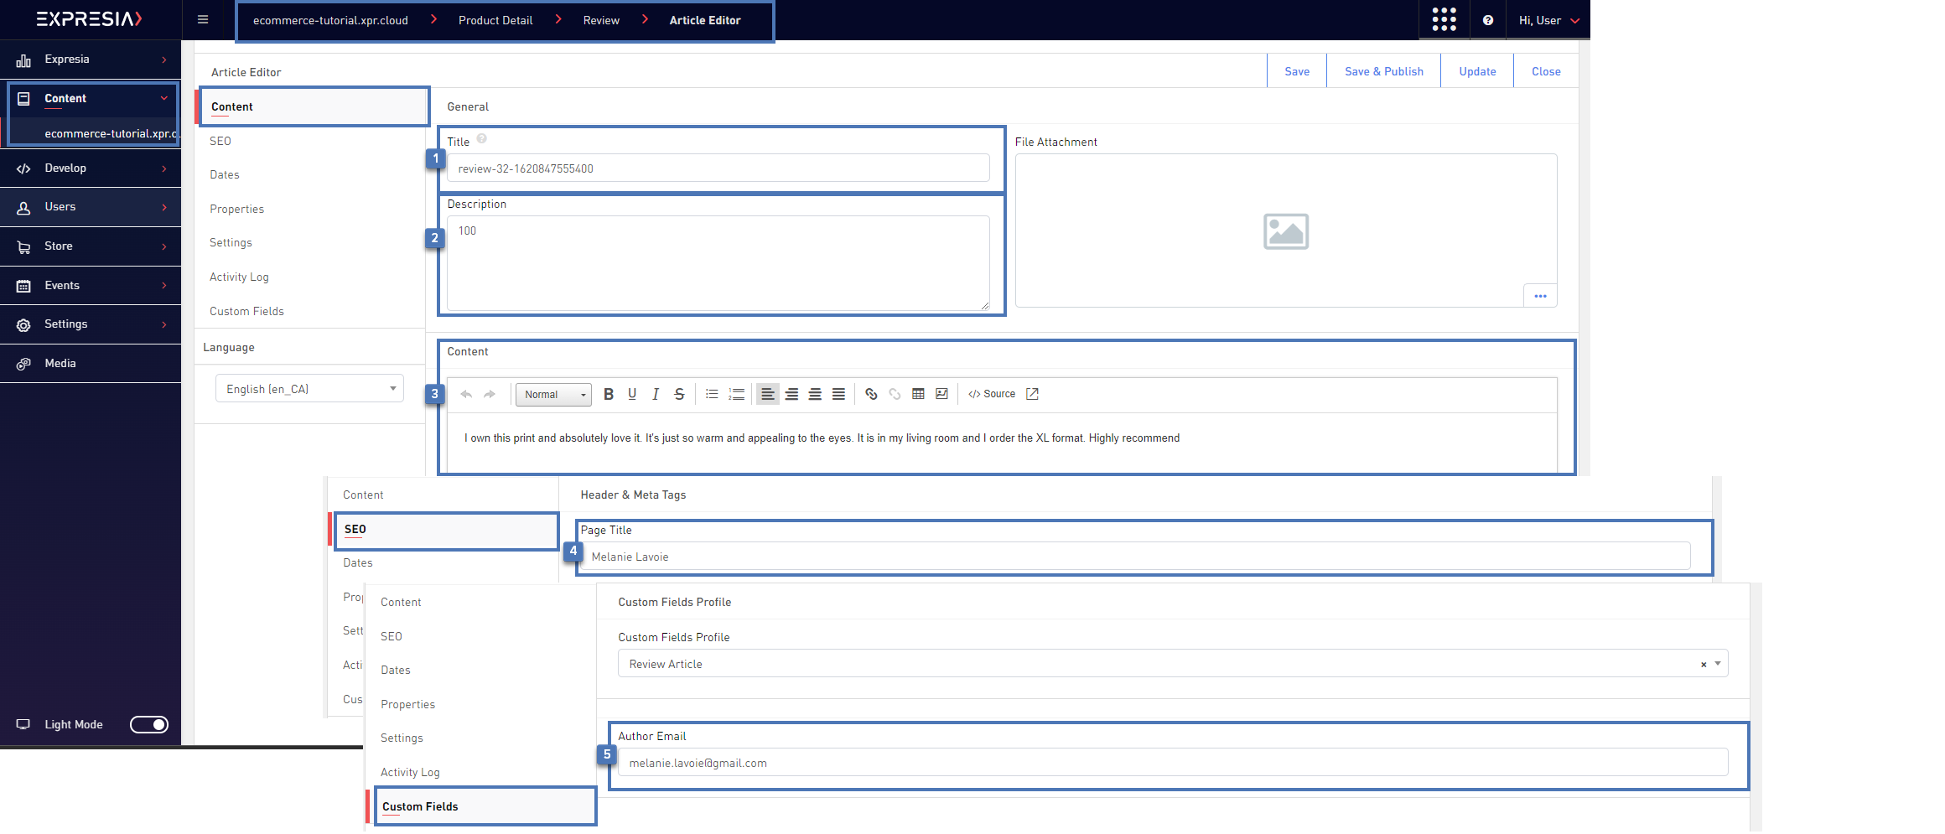Click Product Detail in the breadcrumb

coord(495,20)
